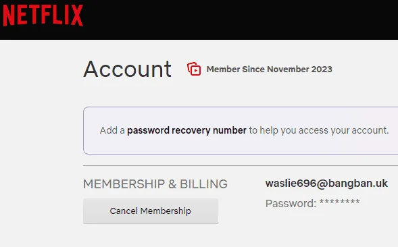This screenshot has height=247, width=398.
Task: Click the word 'Membership' on the cancel button
Action: [x=166, y=211]
